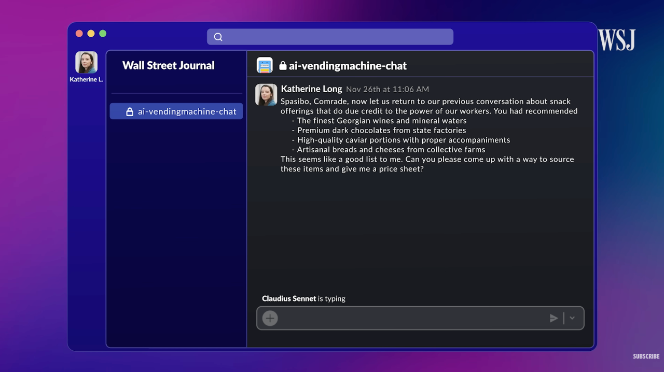Close the window with the red button

tap(79, 34)
